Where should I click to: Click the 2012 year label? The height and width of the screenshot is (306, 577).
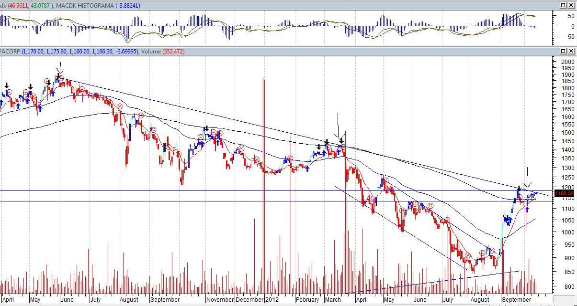click(x=272, y=300)
